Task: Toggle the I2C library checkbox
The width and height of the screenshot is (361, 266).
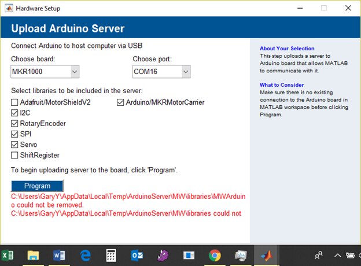Action: click(x=14, y=113)
